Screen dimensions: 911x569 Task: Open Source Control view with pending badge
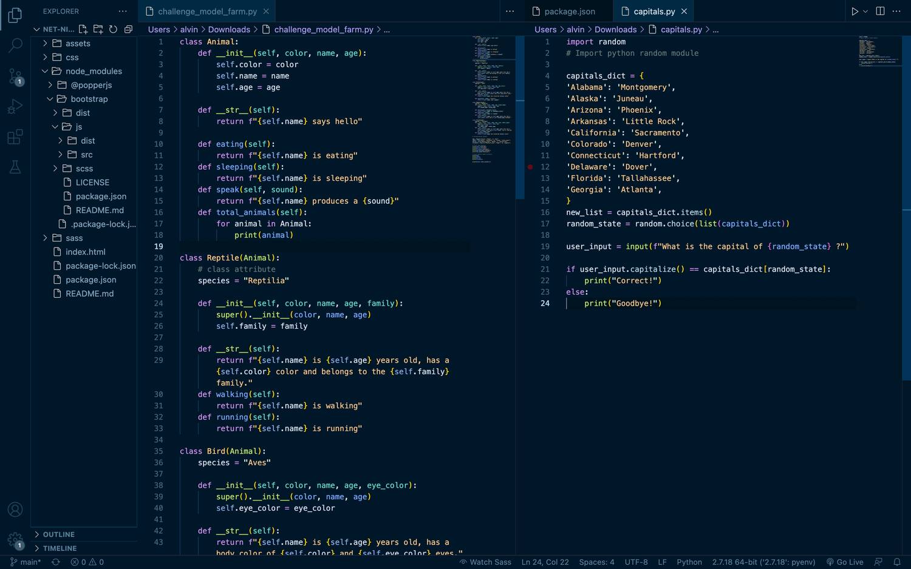pos(15,76)
